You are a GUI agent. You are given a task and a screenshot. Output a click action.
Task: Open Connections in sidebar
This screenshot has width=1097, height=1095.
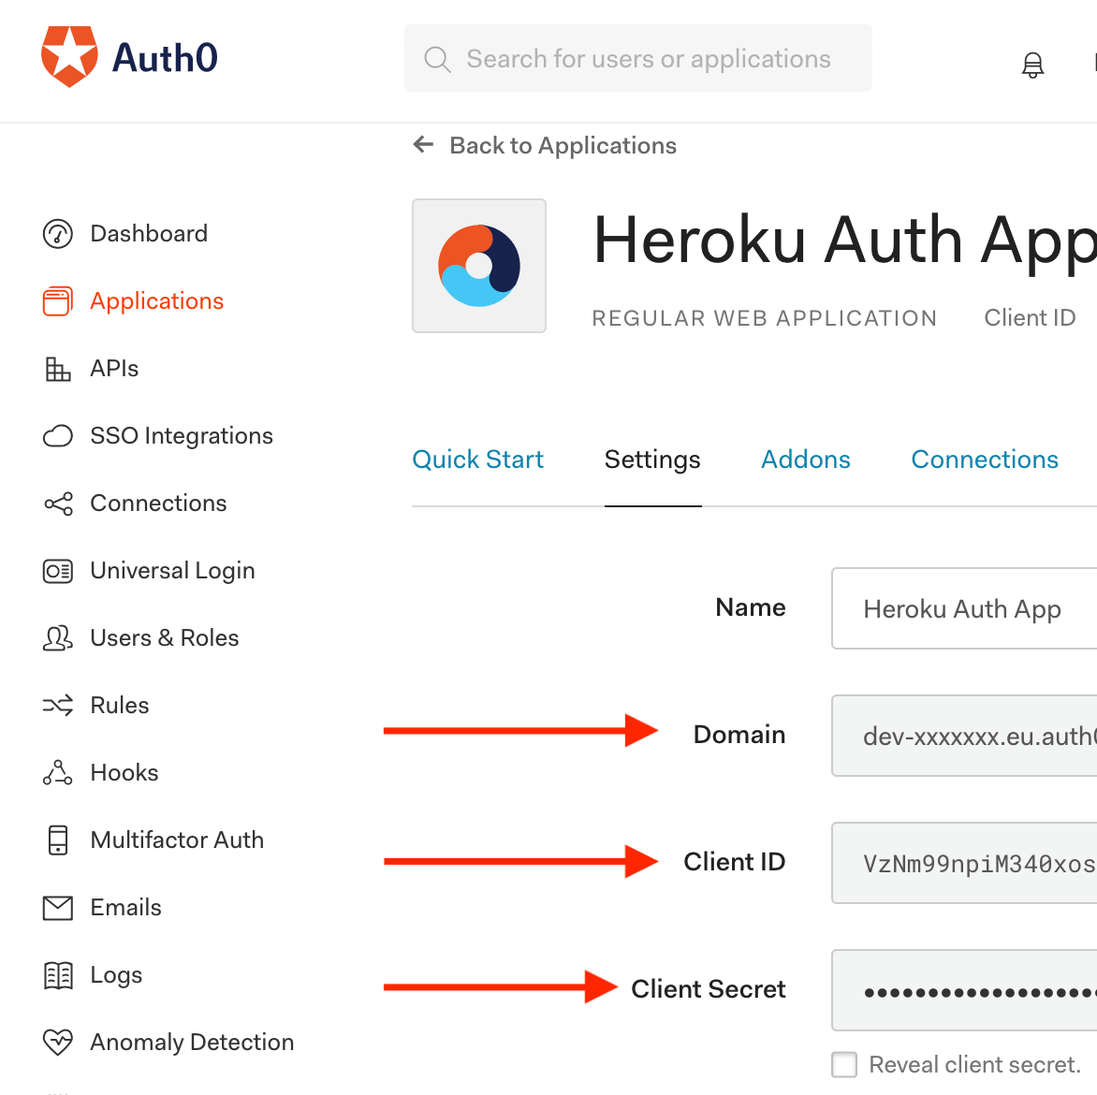click(x=159, y=504)
